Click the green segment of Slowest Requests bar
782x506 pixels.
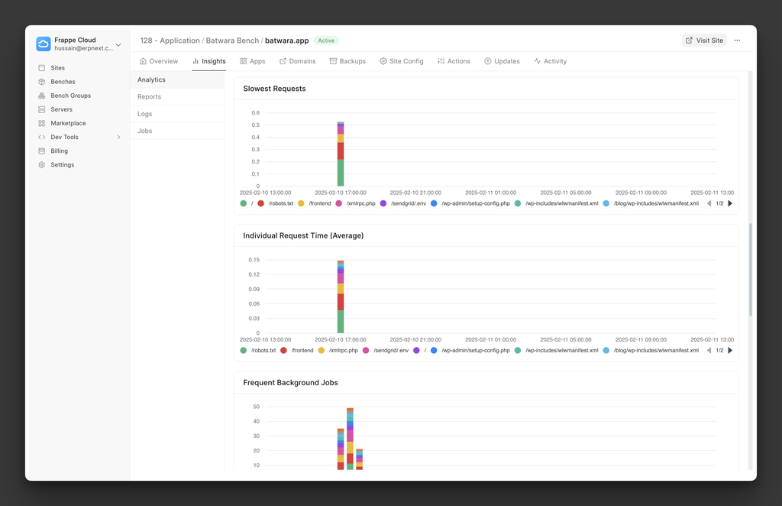[x=341, y=172]
